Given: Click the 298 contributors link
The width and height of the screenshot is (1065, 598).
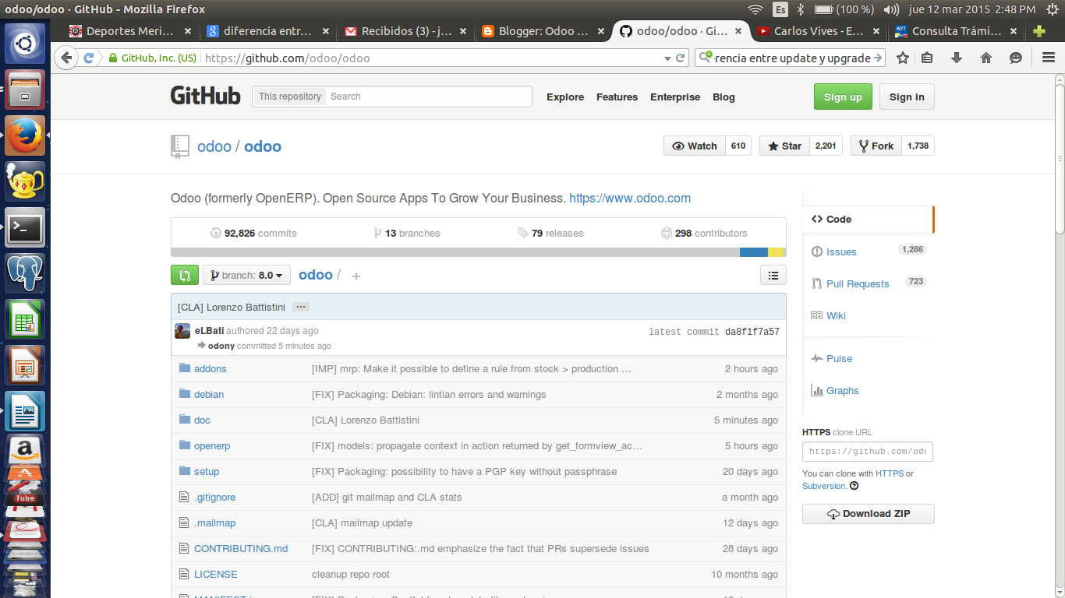Looking at the screenshot, I should click(704, 233).
